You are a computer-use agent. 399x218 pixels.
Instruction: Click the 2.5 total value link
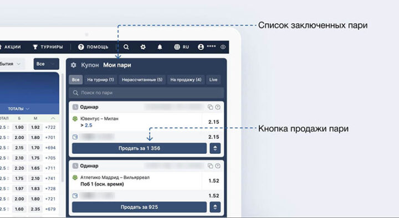click(89, 125)
